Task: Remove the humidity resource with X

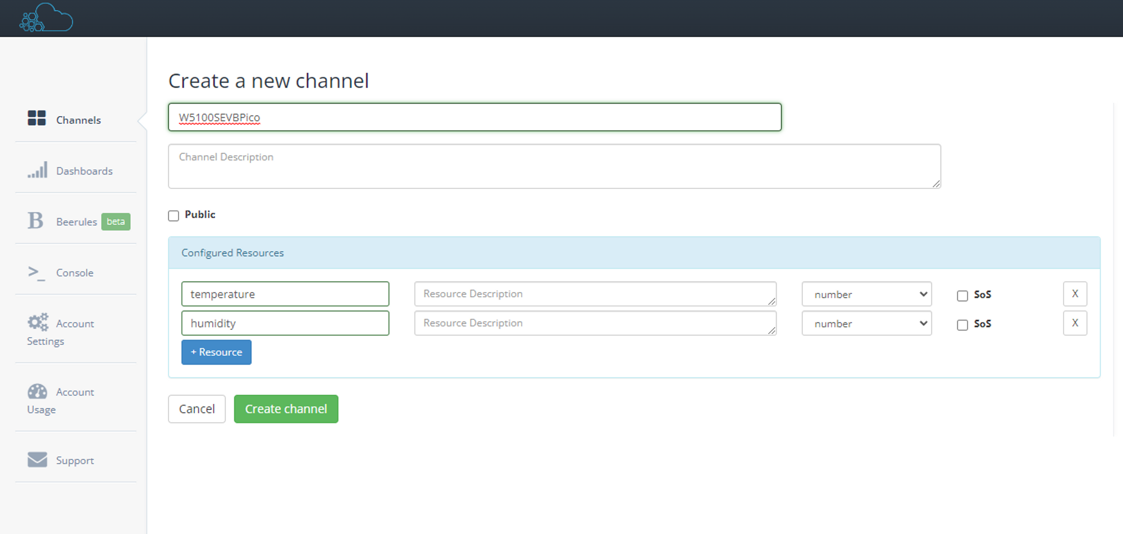Action: pos(1075,323)
